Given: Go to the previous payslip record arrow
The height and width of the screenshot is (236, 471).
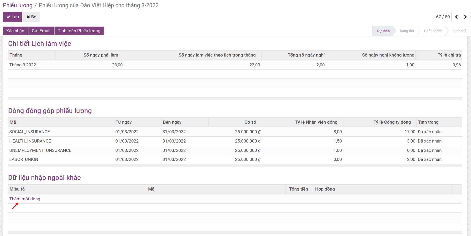Looking at the screenshot, I should 456,17.
